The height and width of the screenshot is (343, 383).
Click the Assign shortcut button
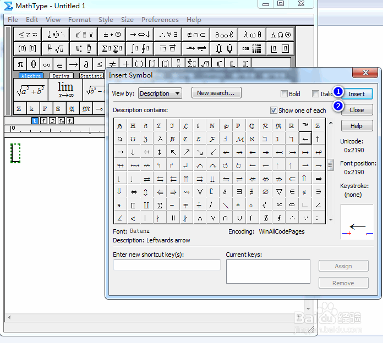343,266
